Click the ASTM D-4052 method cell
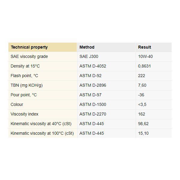180x180 pixels. pyautogui.click(x=106, y=66)
